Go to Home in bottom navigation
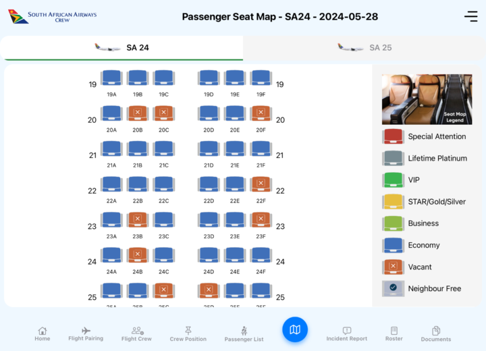The width and height of the screenshot is (486, 351). click(x=43, y=334)
